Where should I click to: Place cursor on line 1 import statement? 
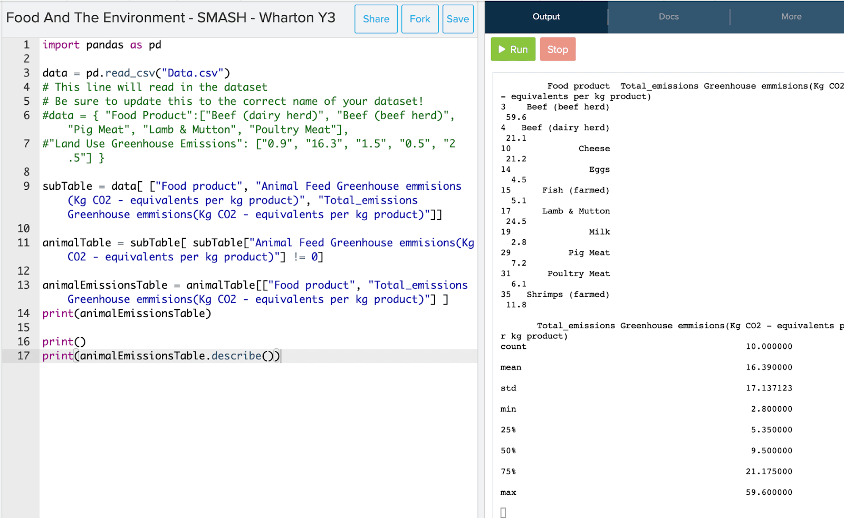102,45
